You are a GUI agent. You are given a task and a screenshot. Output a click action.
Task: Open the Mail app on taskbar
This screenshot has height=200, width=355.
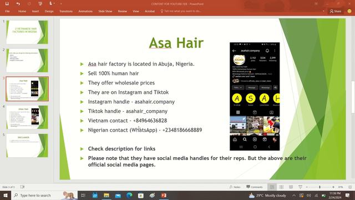[x=118, y=195]
